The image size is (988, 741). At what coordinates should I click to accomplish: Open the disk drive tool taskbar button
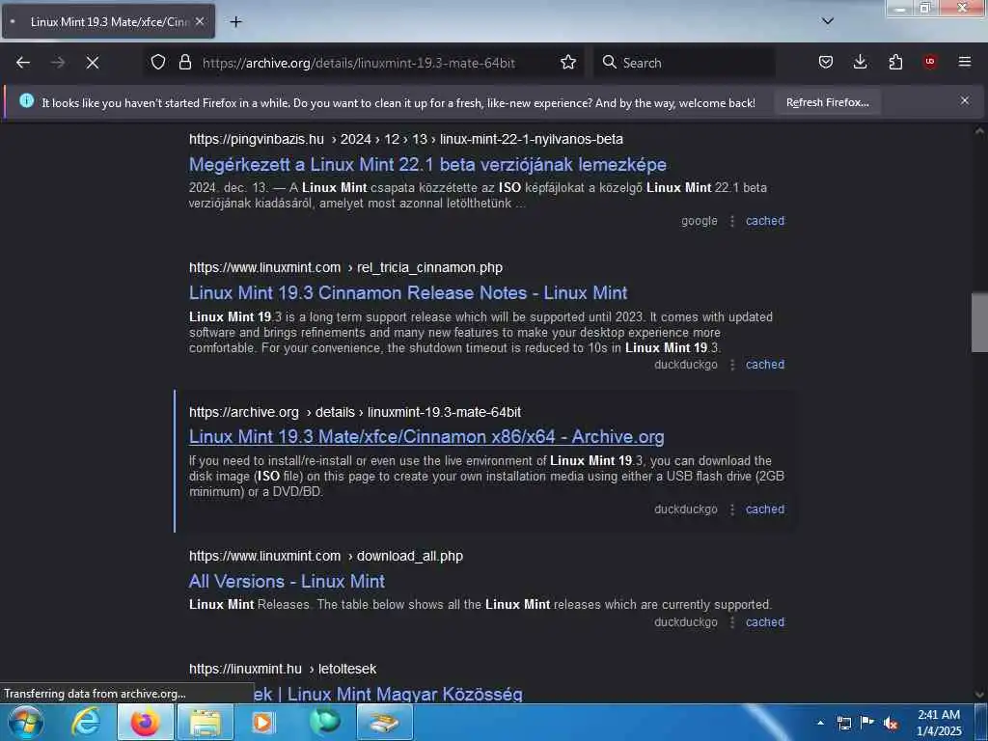pos(384,722)
